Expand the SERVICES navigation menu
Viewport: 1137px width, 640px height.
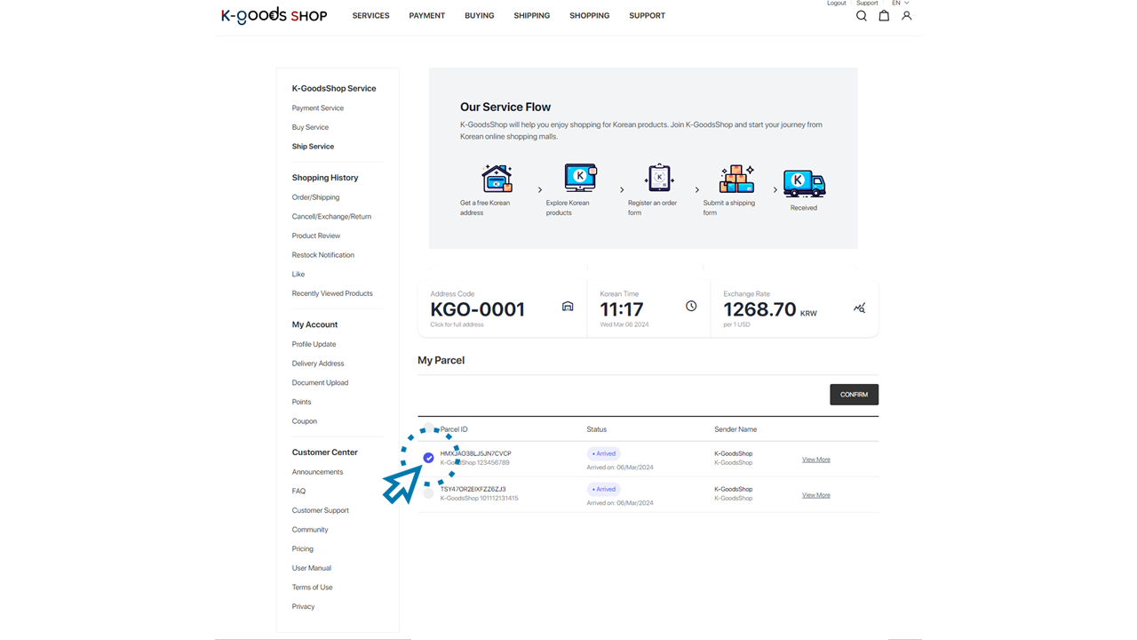point(370,16)
